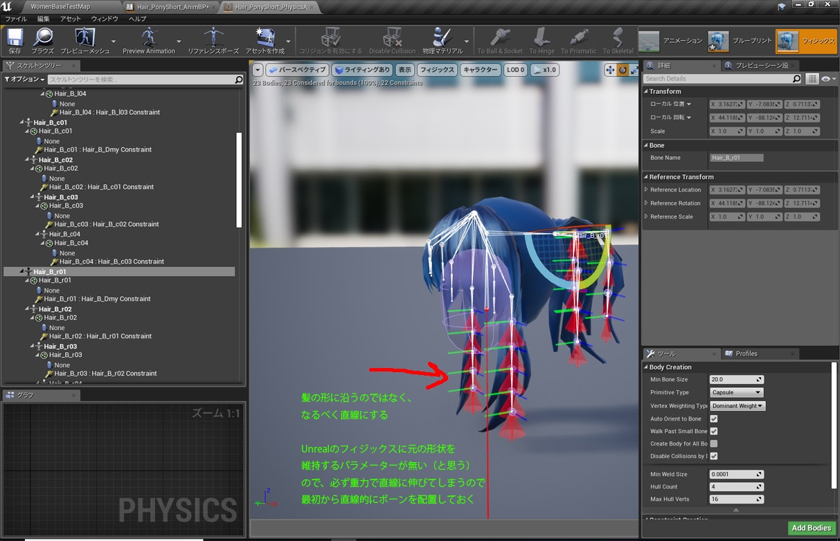Click the ブラウズ (Browse) magnifier icon
The width and height of the screenshot is (840, 541).
(x=43, y=37)
